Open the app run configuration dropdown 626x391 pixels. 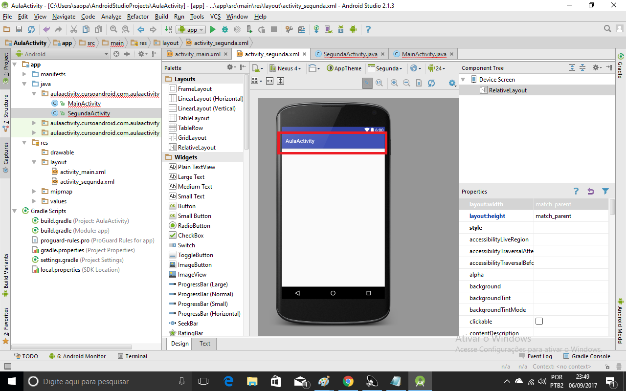tap(192, 29)
